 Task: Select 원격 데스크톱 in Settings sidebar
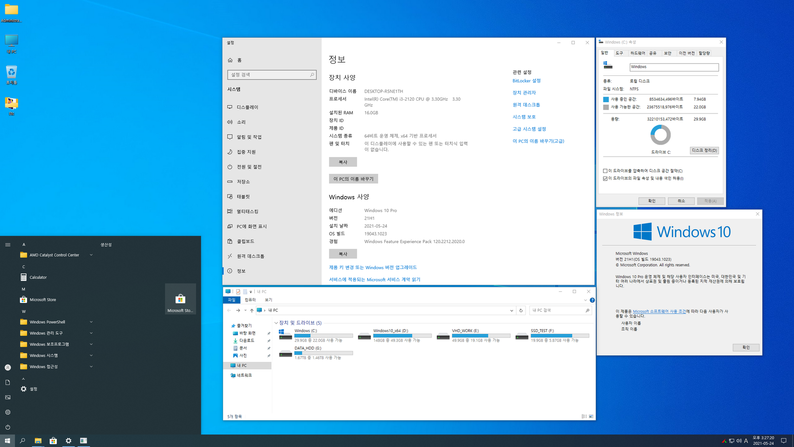pos(272,256)
